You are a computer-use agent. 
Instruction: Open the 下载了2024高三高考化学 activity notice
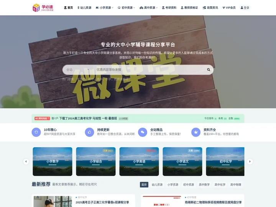(88, 118)
